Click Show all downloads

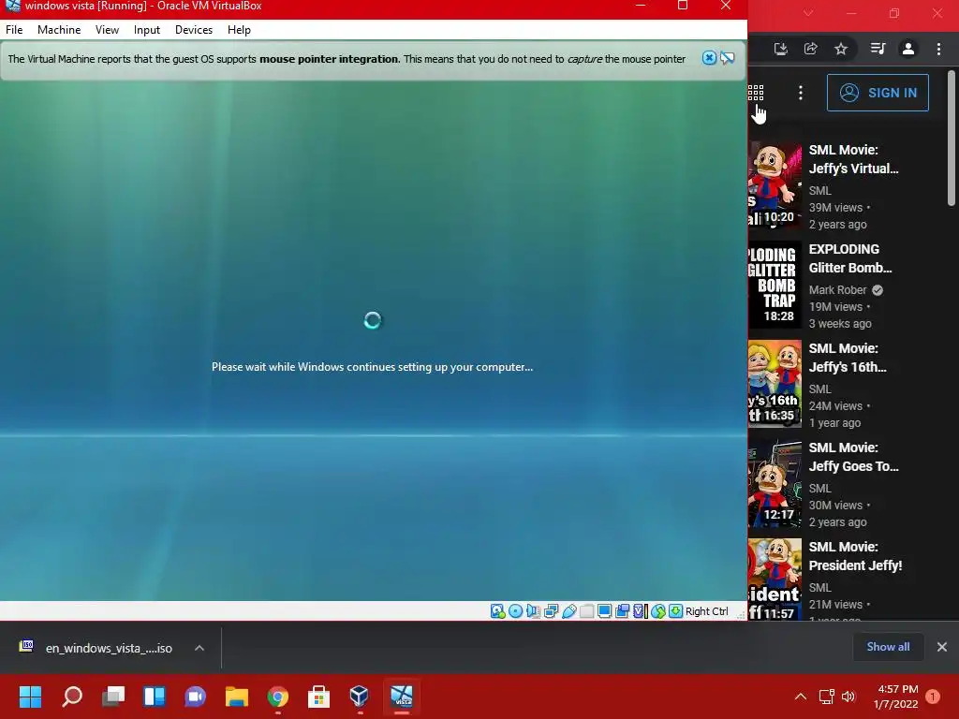coord(888,647)
